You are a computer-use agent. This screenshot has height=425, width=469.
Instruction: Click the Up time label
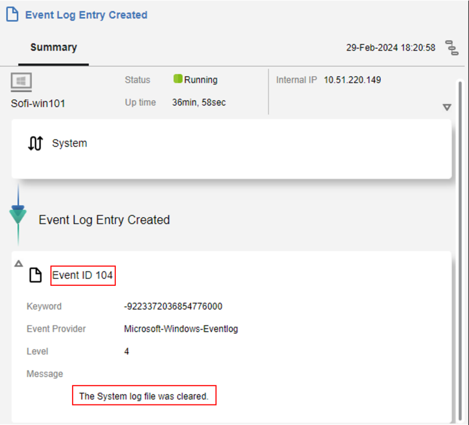pos(140,102)
